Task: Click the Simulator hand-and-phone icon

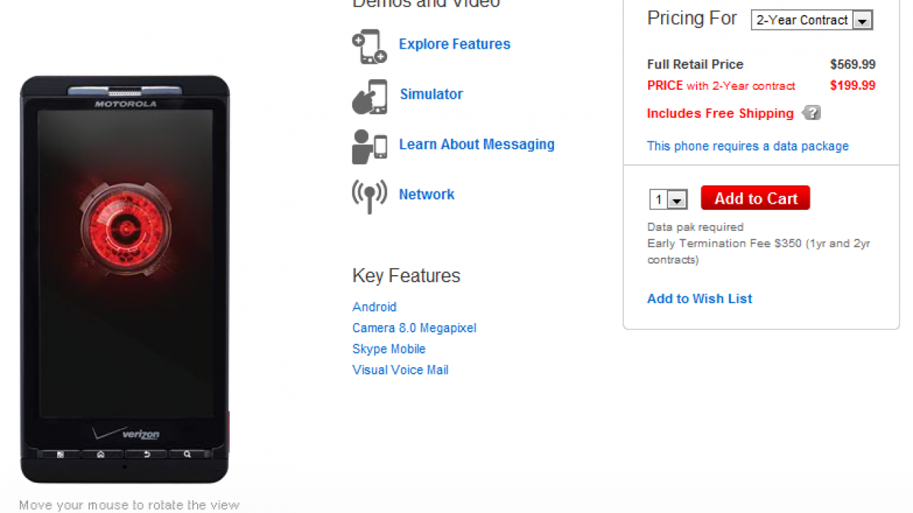Action: [369, 97]
